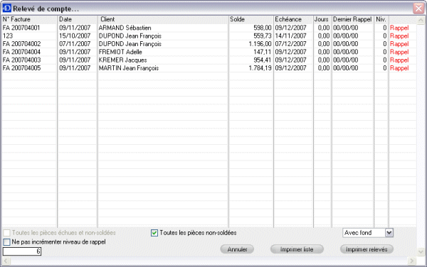This screenshot has width=427, height=267.
Task: Close the Relevé de compte window
Action: (x=418, y=9)
